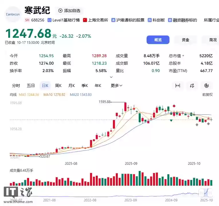Click the current price 1247.68
The height and width of the screenshot is (206, 219).
tap(29, 33)
